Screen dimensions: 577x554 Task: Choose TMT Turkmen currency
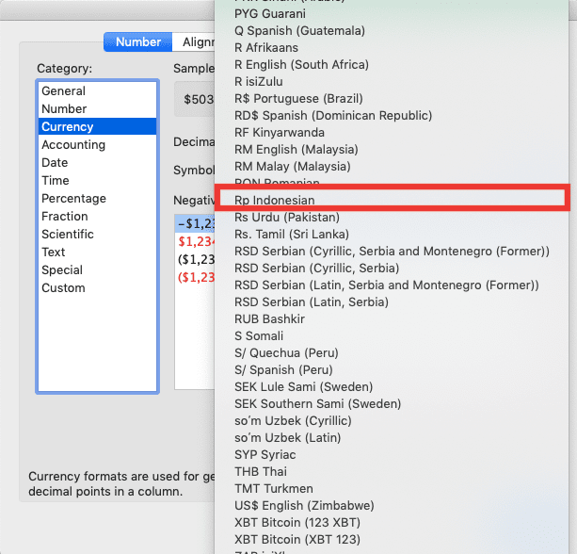(392, 488)
